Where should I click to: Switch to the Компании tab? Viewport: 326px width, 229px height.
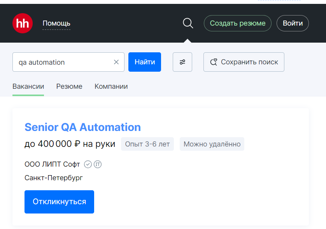pos(110,86)
